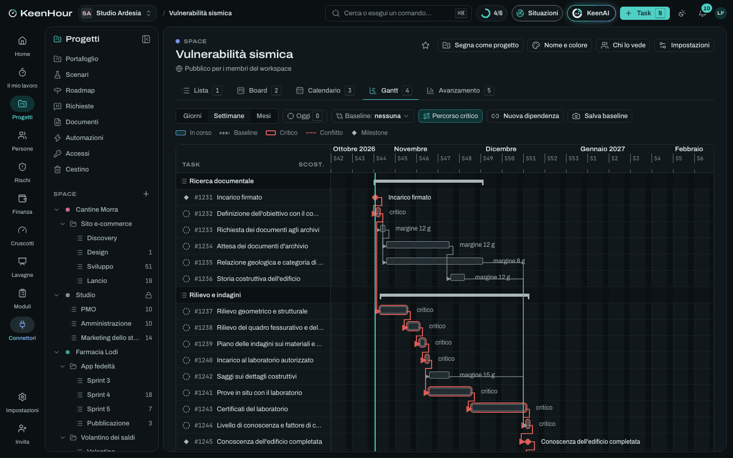Toggle the theme icon beside notifications
Image resolution: width=733 pixels, height=458 pixels.
click(x=682, y=13)
